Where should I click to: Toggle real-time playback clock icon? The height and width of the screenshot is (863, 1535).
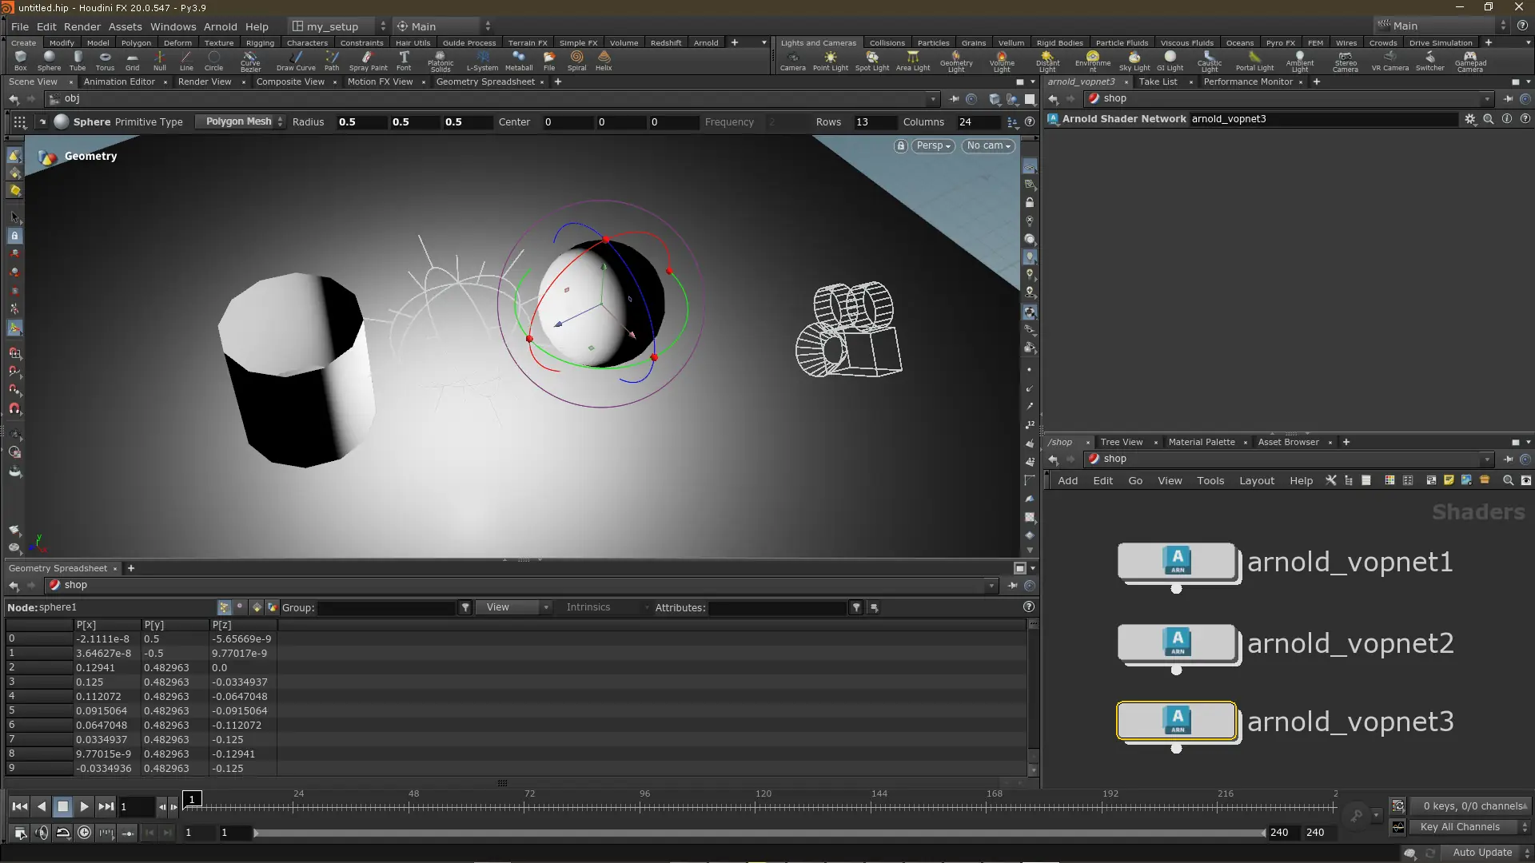pos(84,833)
